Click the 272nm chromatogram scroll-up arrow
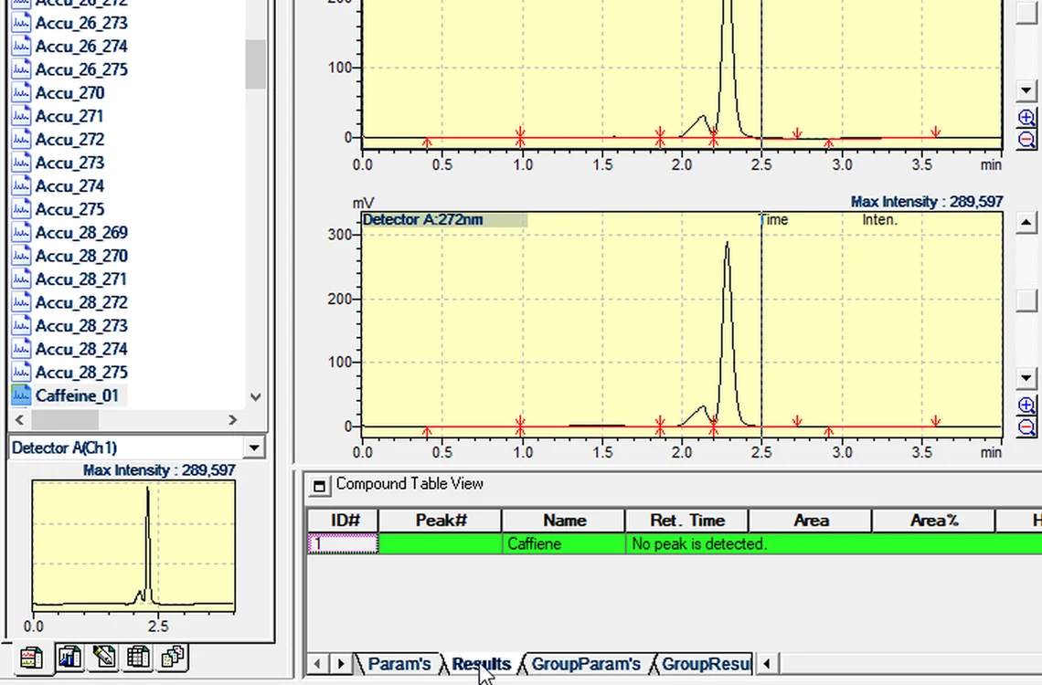The height and width of the screenshot is (685, 1042). tap(1026, 223)
